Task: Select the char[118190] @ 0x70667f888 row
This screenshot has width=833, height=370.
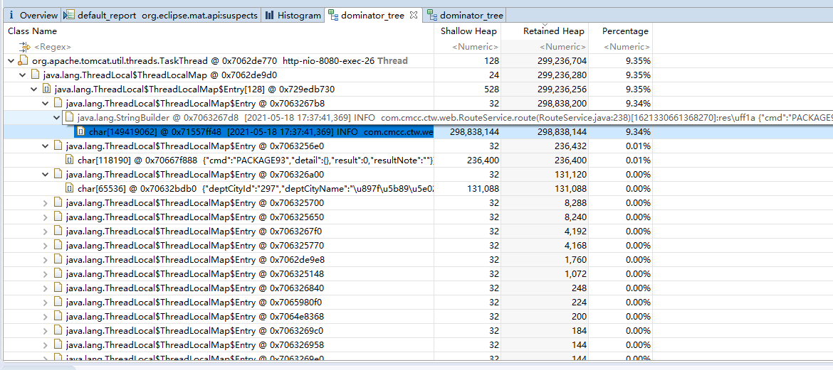Action: pyautogui.click(x=326, y=160)
